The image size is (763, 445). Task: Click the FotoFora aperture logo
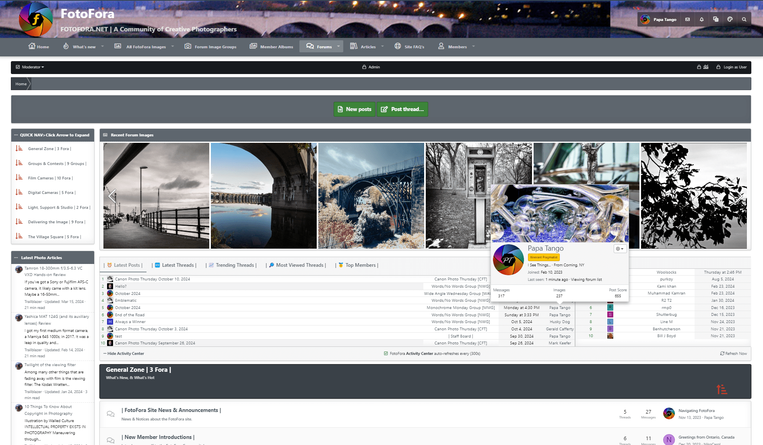click(36, 19)
